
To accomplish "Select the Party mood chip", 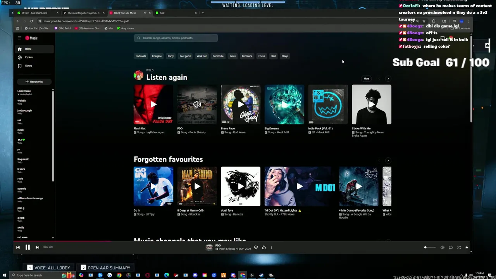I will tap(170, 56).
